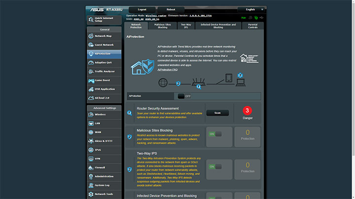Open the AiProtection FAQ link
This screenshot has width=355, height=199.
168,69
